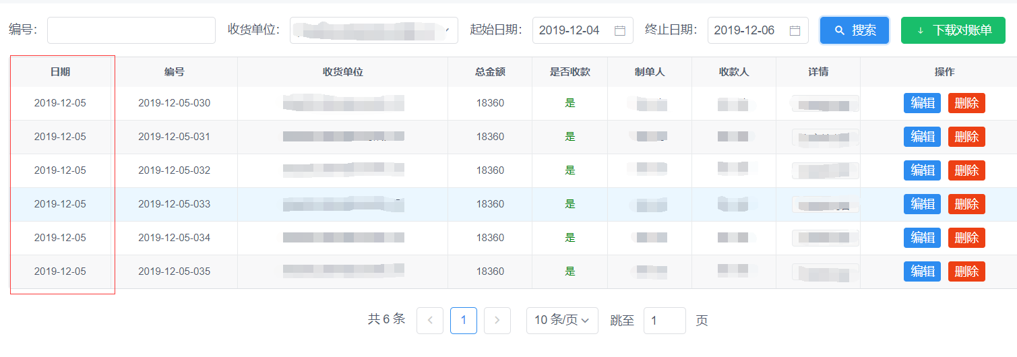Click 编辑 for row 2019-12-05-032
Screen dimensions: 1017x357
[922, 170]
